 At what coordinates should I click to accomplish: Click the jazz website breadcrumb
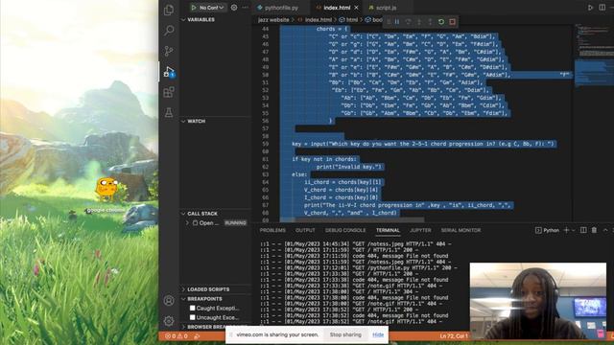coord(273,20)
